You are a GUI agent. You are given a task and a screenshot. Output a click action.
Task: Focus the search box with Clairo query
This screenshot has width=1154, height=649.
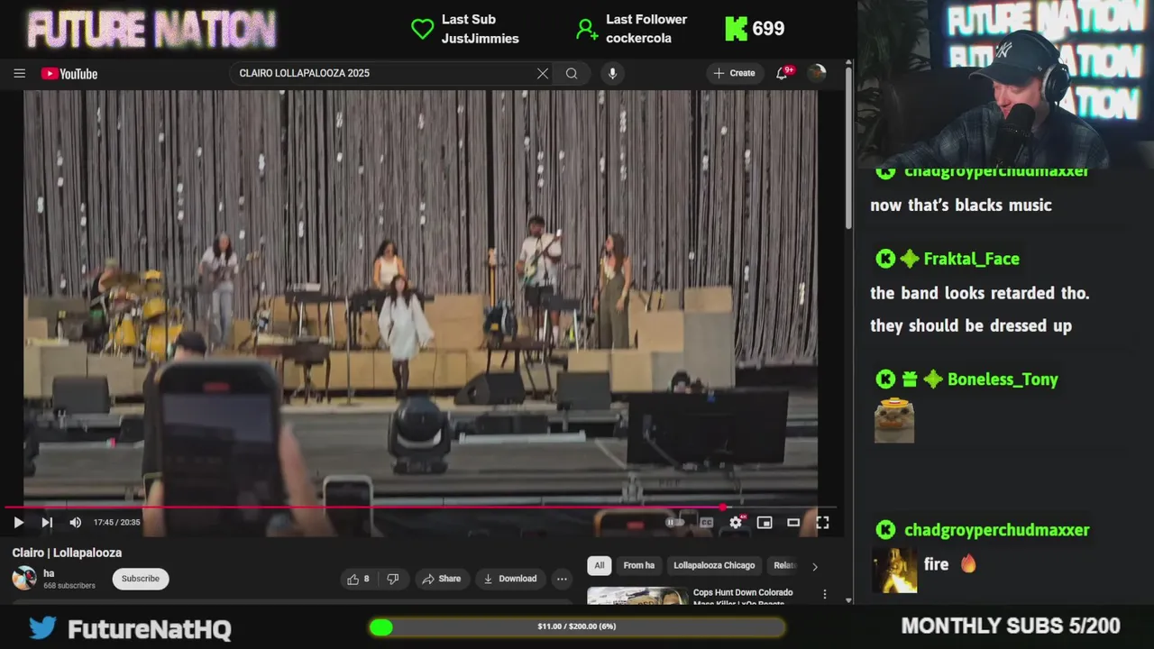[383, 73]
